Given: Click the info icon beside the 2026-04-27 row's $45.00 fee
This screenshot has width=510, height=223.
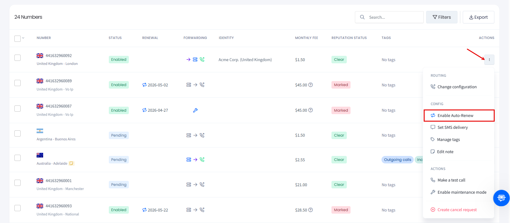Looking at the screenshot, I should [311, 110].
